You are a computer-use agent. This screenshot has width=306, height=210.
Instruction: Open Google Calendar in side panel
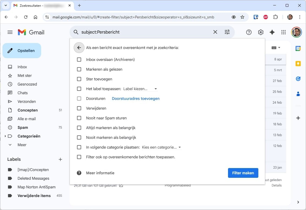tap(298, 48)
